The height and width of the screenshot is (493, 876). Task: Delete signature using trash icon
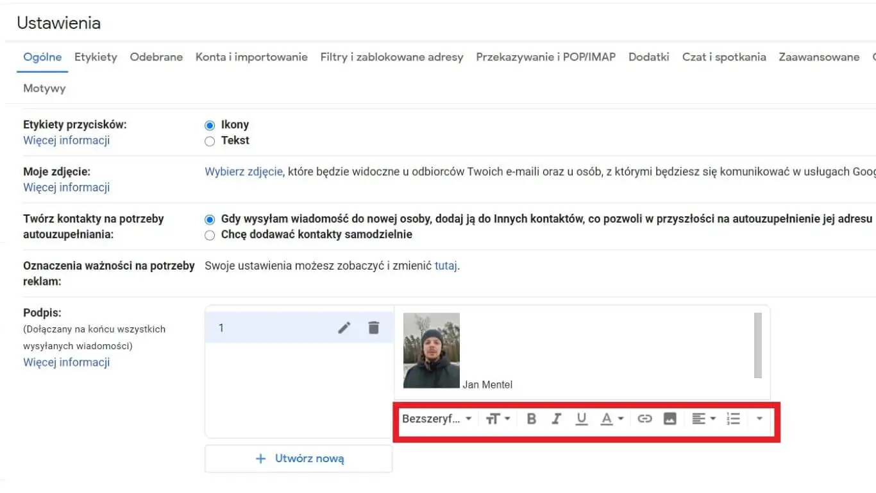point(374,328)
